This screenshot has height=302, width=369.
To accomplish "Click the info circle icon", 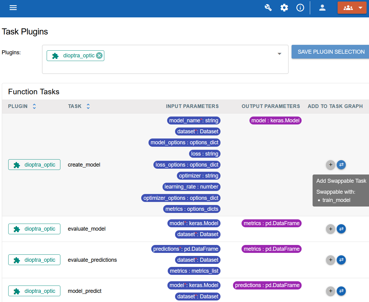I will tap(300, 8).
